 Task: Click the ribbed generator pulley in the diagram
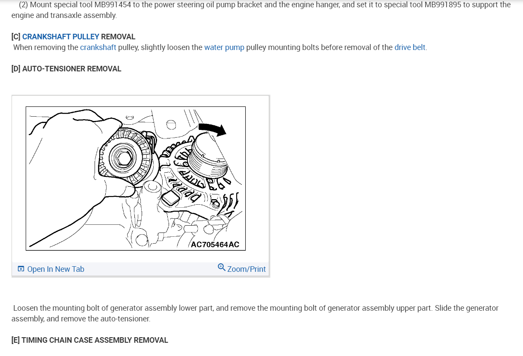[208, 156]
